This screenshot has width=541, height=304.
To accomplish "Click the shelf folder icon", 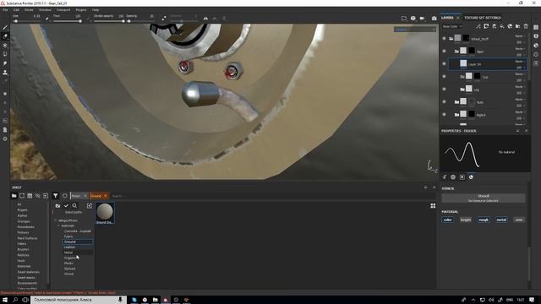I will (14, 196).
